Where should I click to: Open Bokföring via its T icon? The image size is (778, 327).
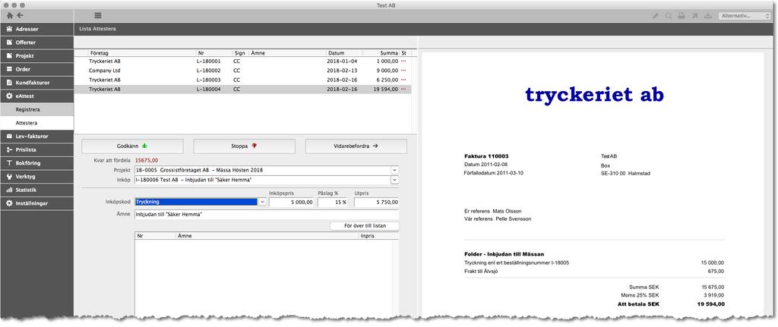tap(9, 162)
